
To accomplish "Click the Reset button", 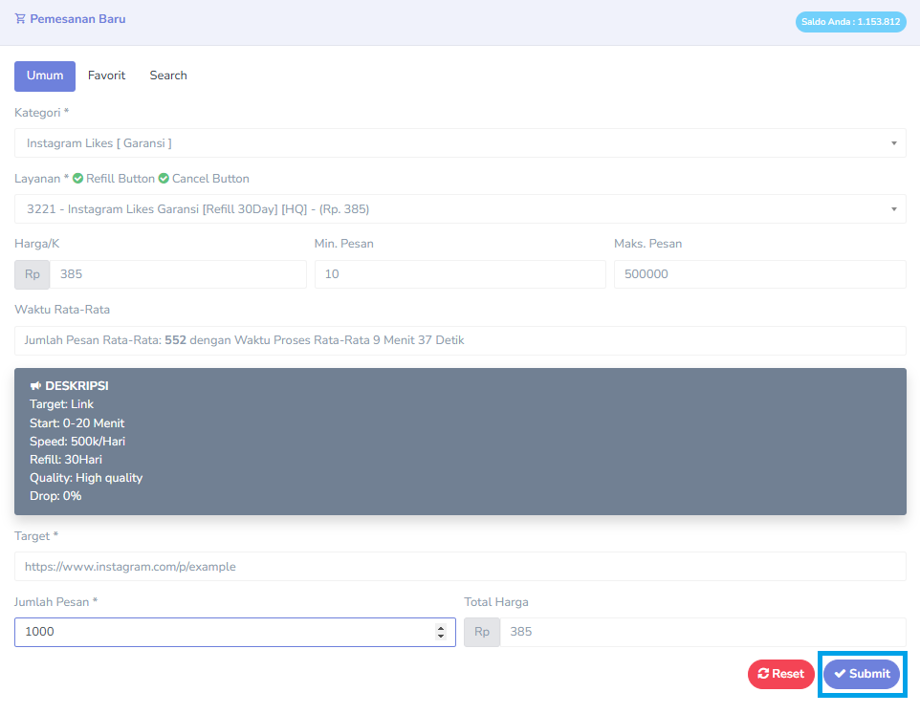I will click(781, 674).
